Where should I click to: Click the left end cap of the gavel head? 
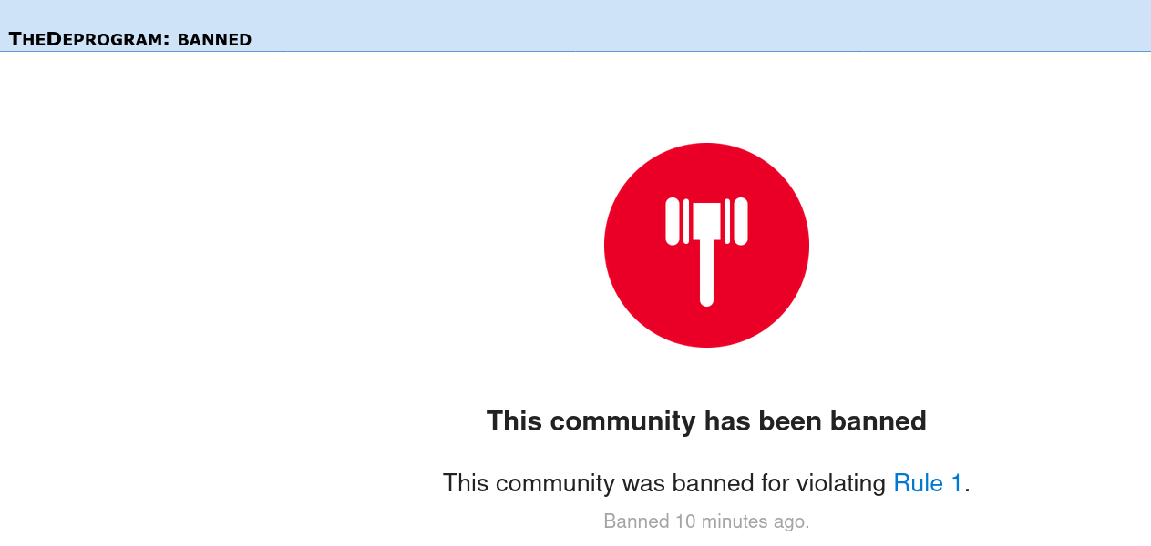(673, 221)
